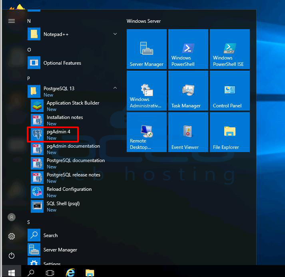Open the Control Panel tile

[x=230, y=91]
